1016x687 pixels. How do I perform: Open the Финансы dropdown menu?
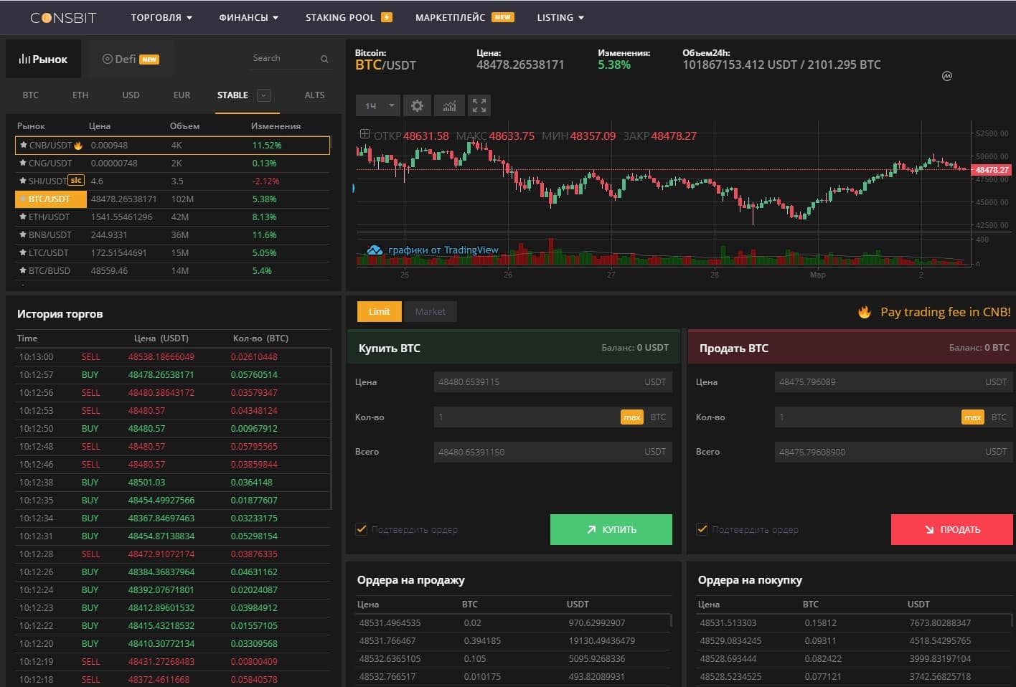click(x=248, y=17)
